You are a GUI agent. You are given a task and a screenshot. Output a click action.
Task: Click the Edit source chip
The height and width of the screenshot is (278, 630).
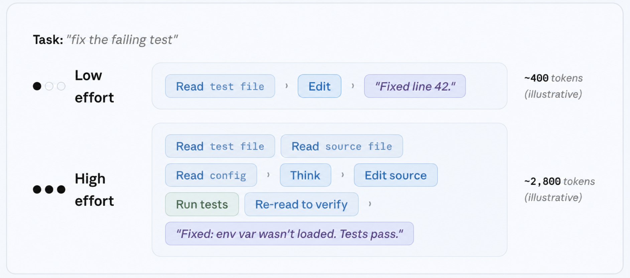point(396,175)
